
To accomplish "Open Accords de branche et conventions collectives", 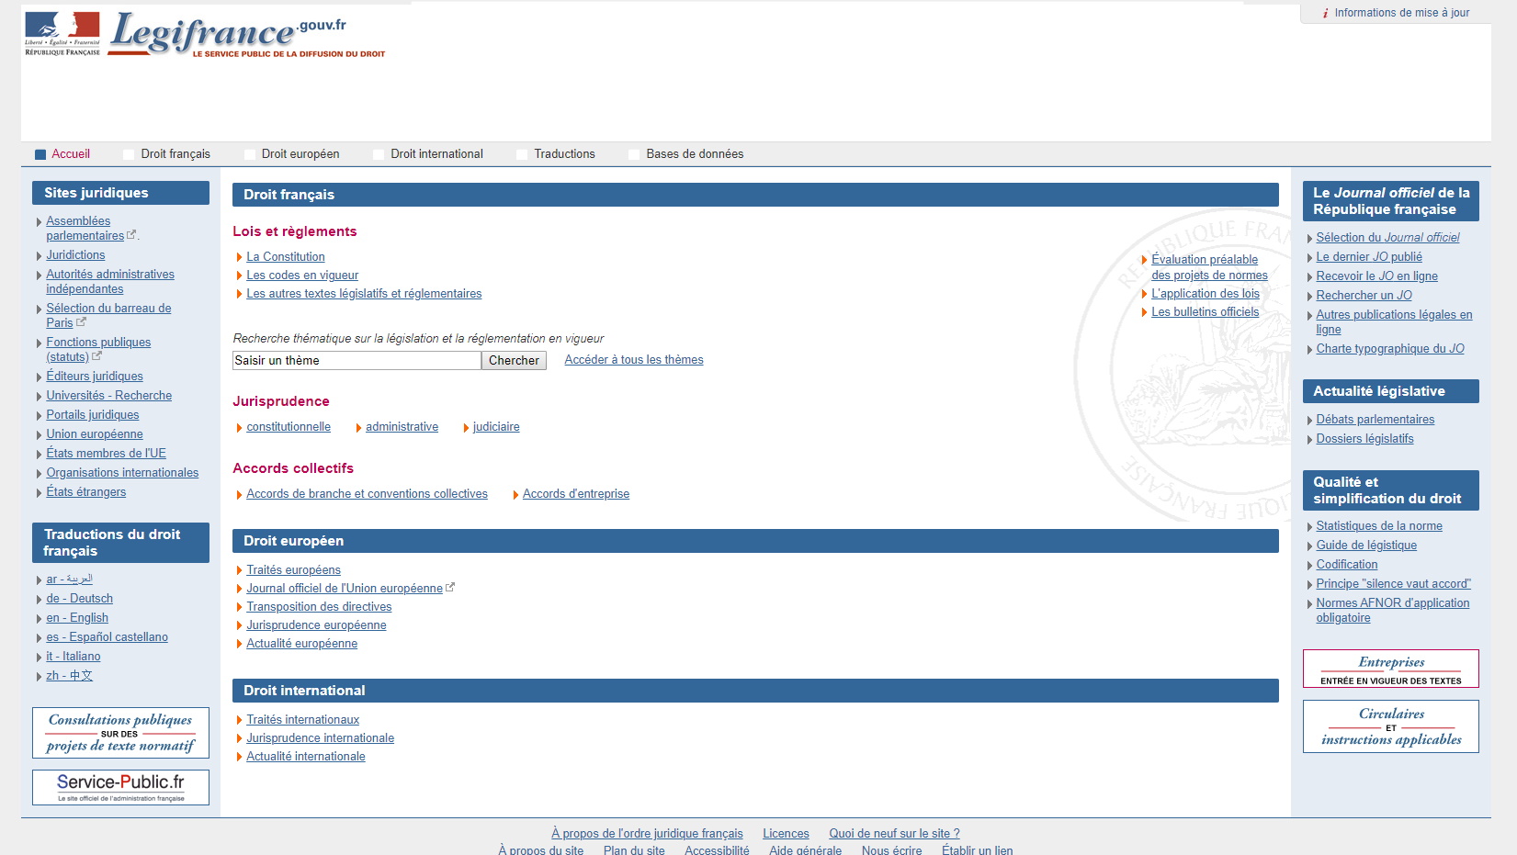I will coord(367,494).
